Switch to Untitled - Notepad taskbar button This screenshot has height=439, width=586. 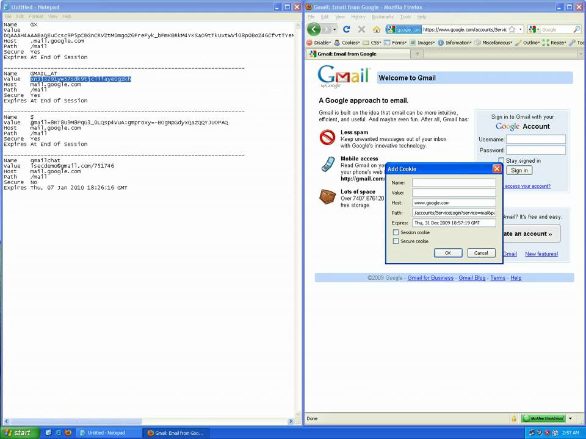click(109, 433)
